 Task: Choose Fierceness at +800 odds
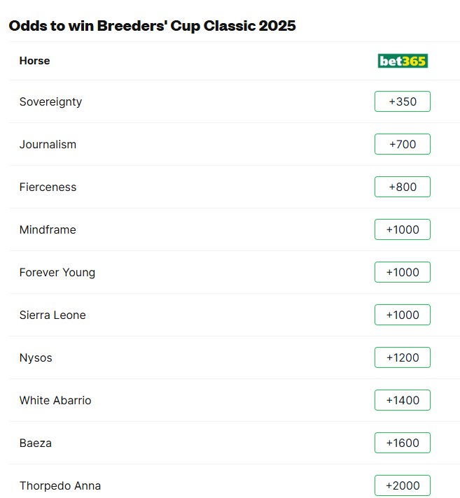click(x=402, y=187)
